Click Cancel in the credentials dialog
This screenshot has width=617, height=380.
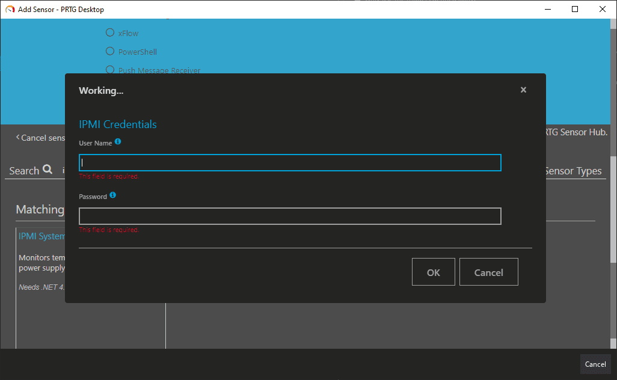click(489, 272)
